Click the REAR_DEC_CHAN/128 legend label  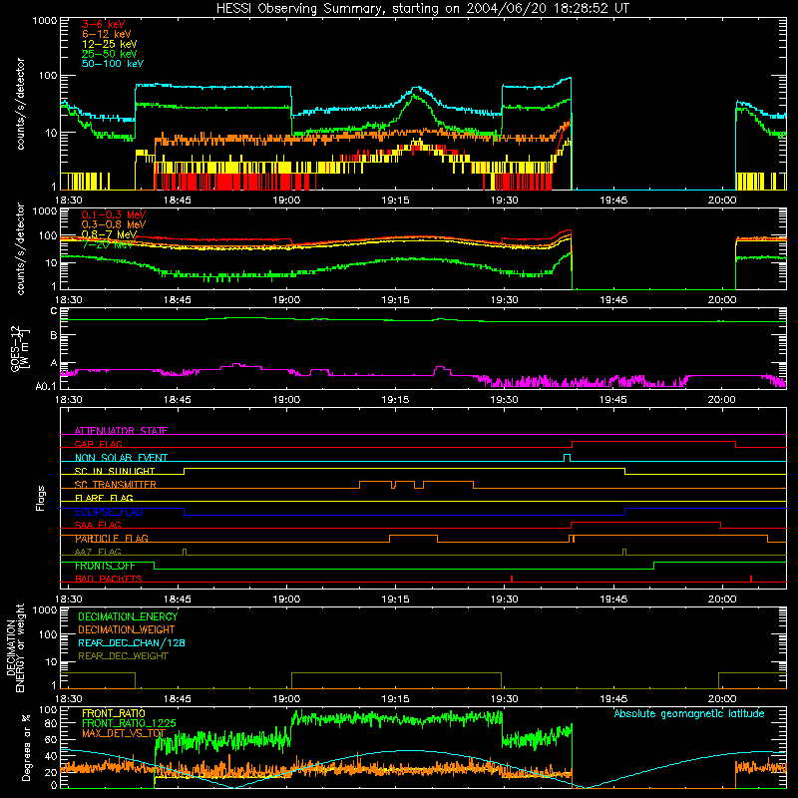(x=132, y=642)
